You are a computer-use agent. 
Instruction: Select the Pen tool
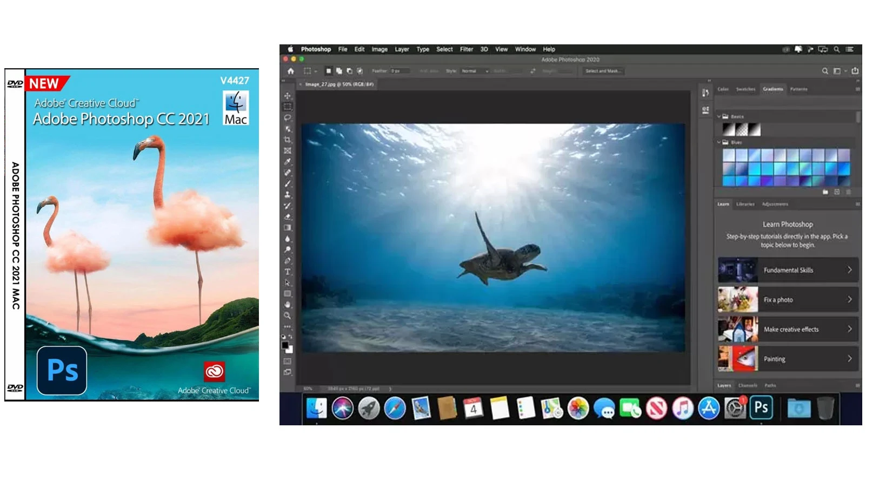point(288,260)
